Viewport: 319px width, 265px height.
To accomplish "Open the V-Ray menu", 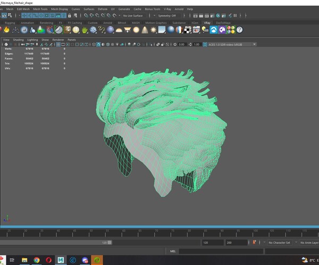I will (167, 9).
